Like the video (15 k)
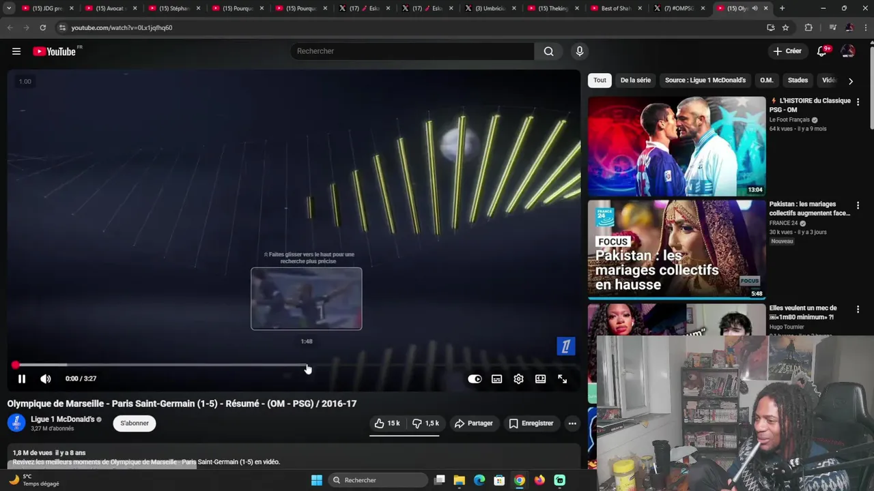The height and width of the screenshot is (491, 874). (387, 423)
